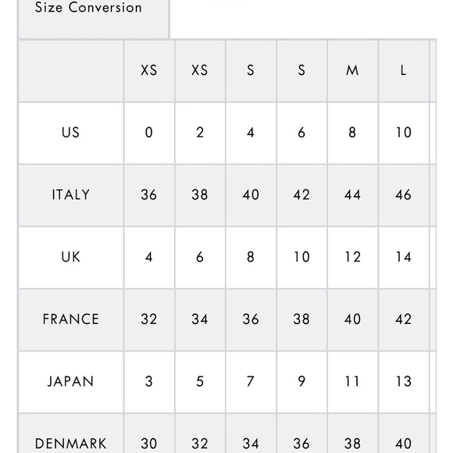Viewport: 453px width, 453px height.
Task: Select Japan size 7 cell
Action: (251, 382)
